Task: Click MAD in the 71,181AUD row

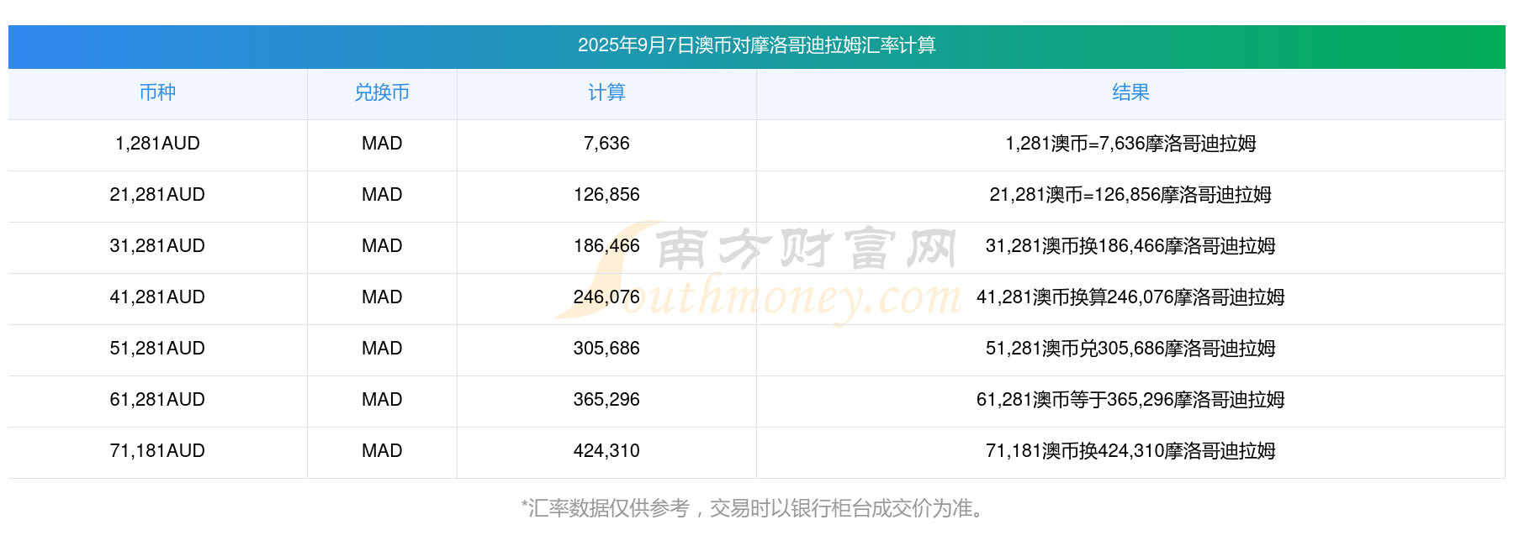Action: 382,451
